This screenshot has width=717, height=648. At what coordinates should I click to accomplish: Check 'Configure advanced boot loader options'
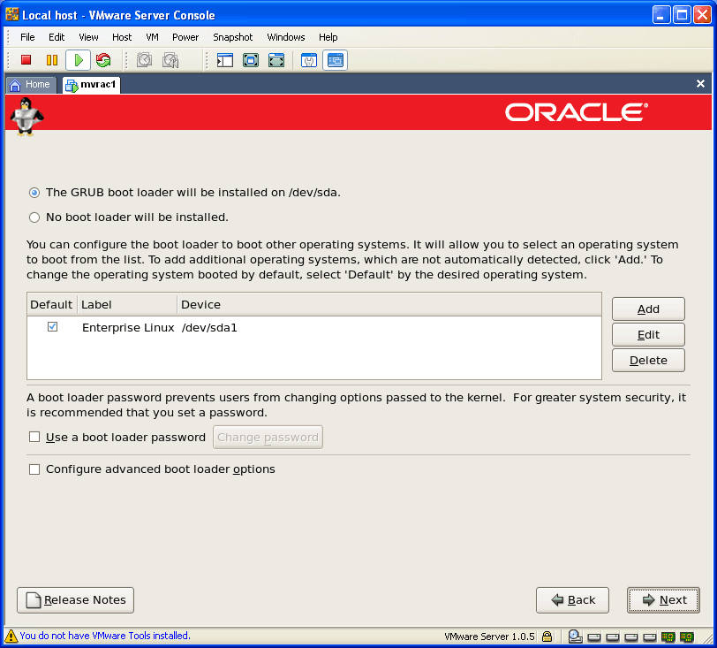(x=34, y=469)
